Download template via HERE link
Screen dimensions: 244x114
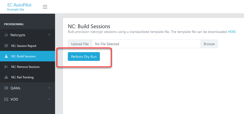[x=232, y=32]
